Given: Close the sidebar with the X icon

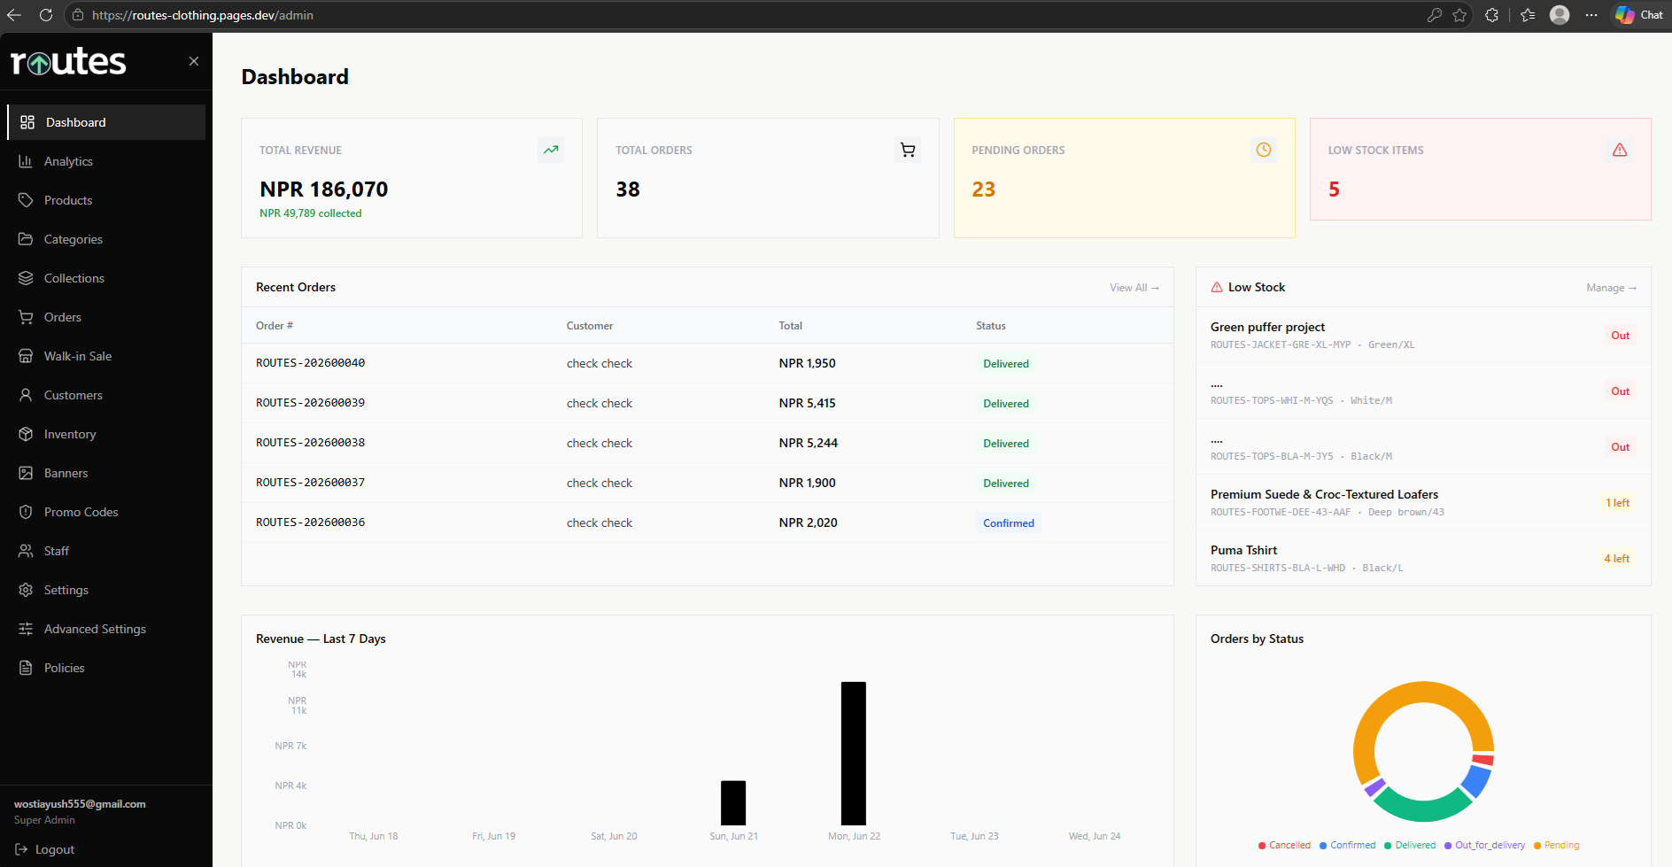Looking at the screenshot, I should click(x=194, y=61).
